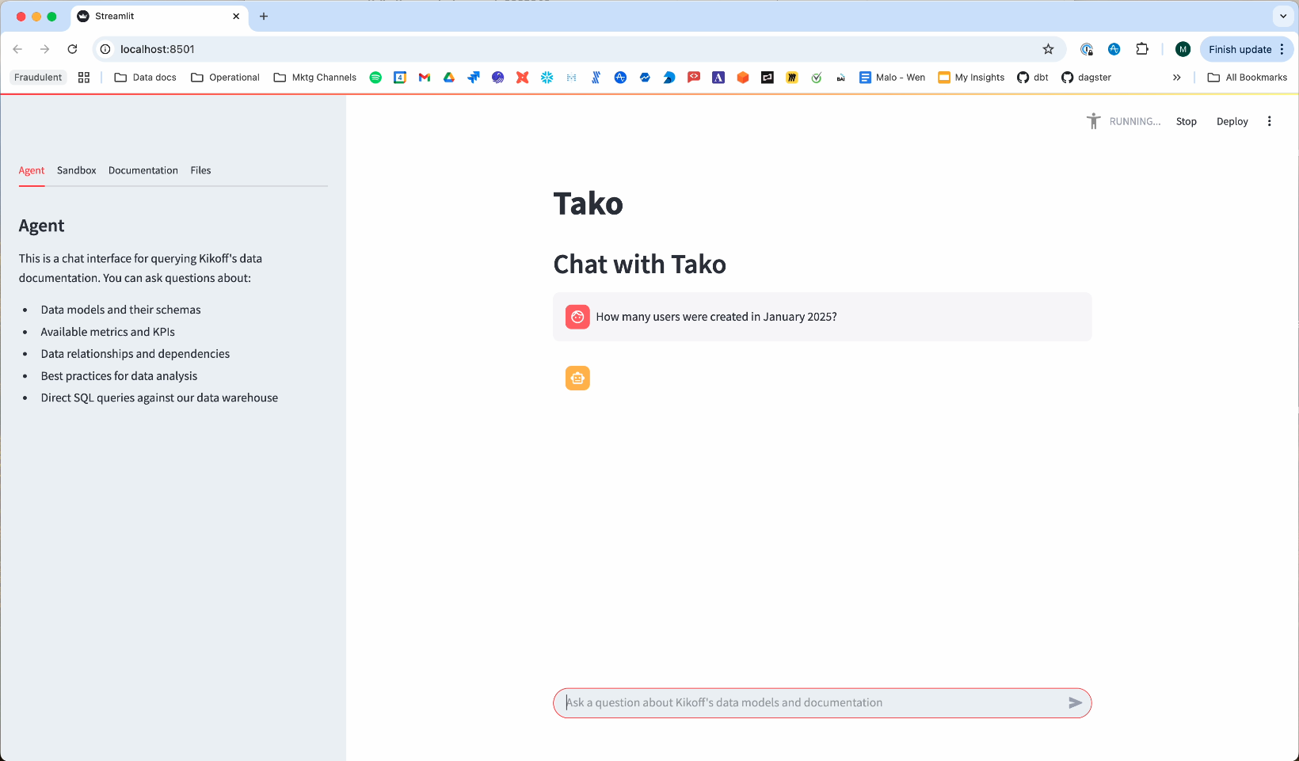Bookmark this page with the star icon

point(1048,49)
